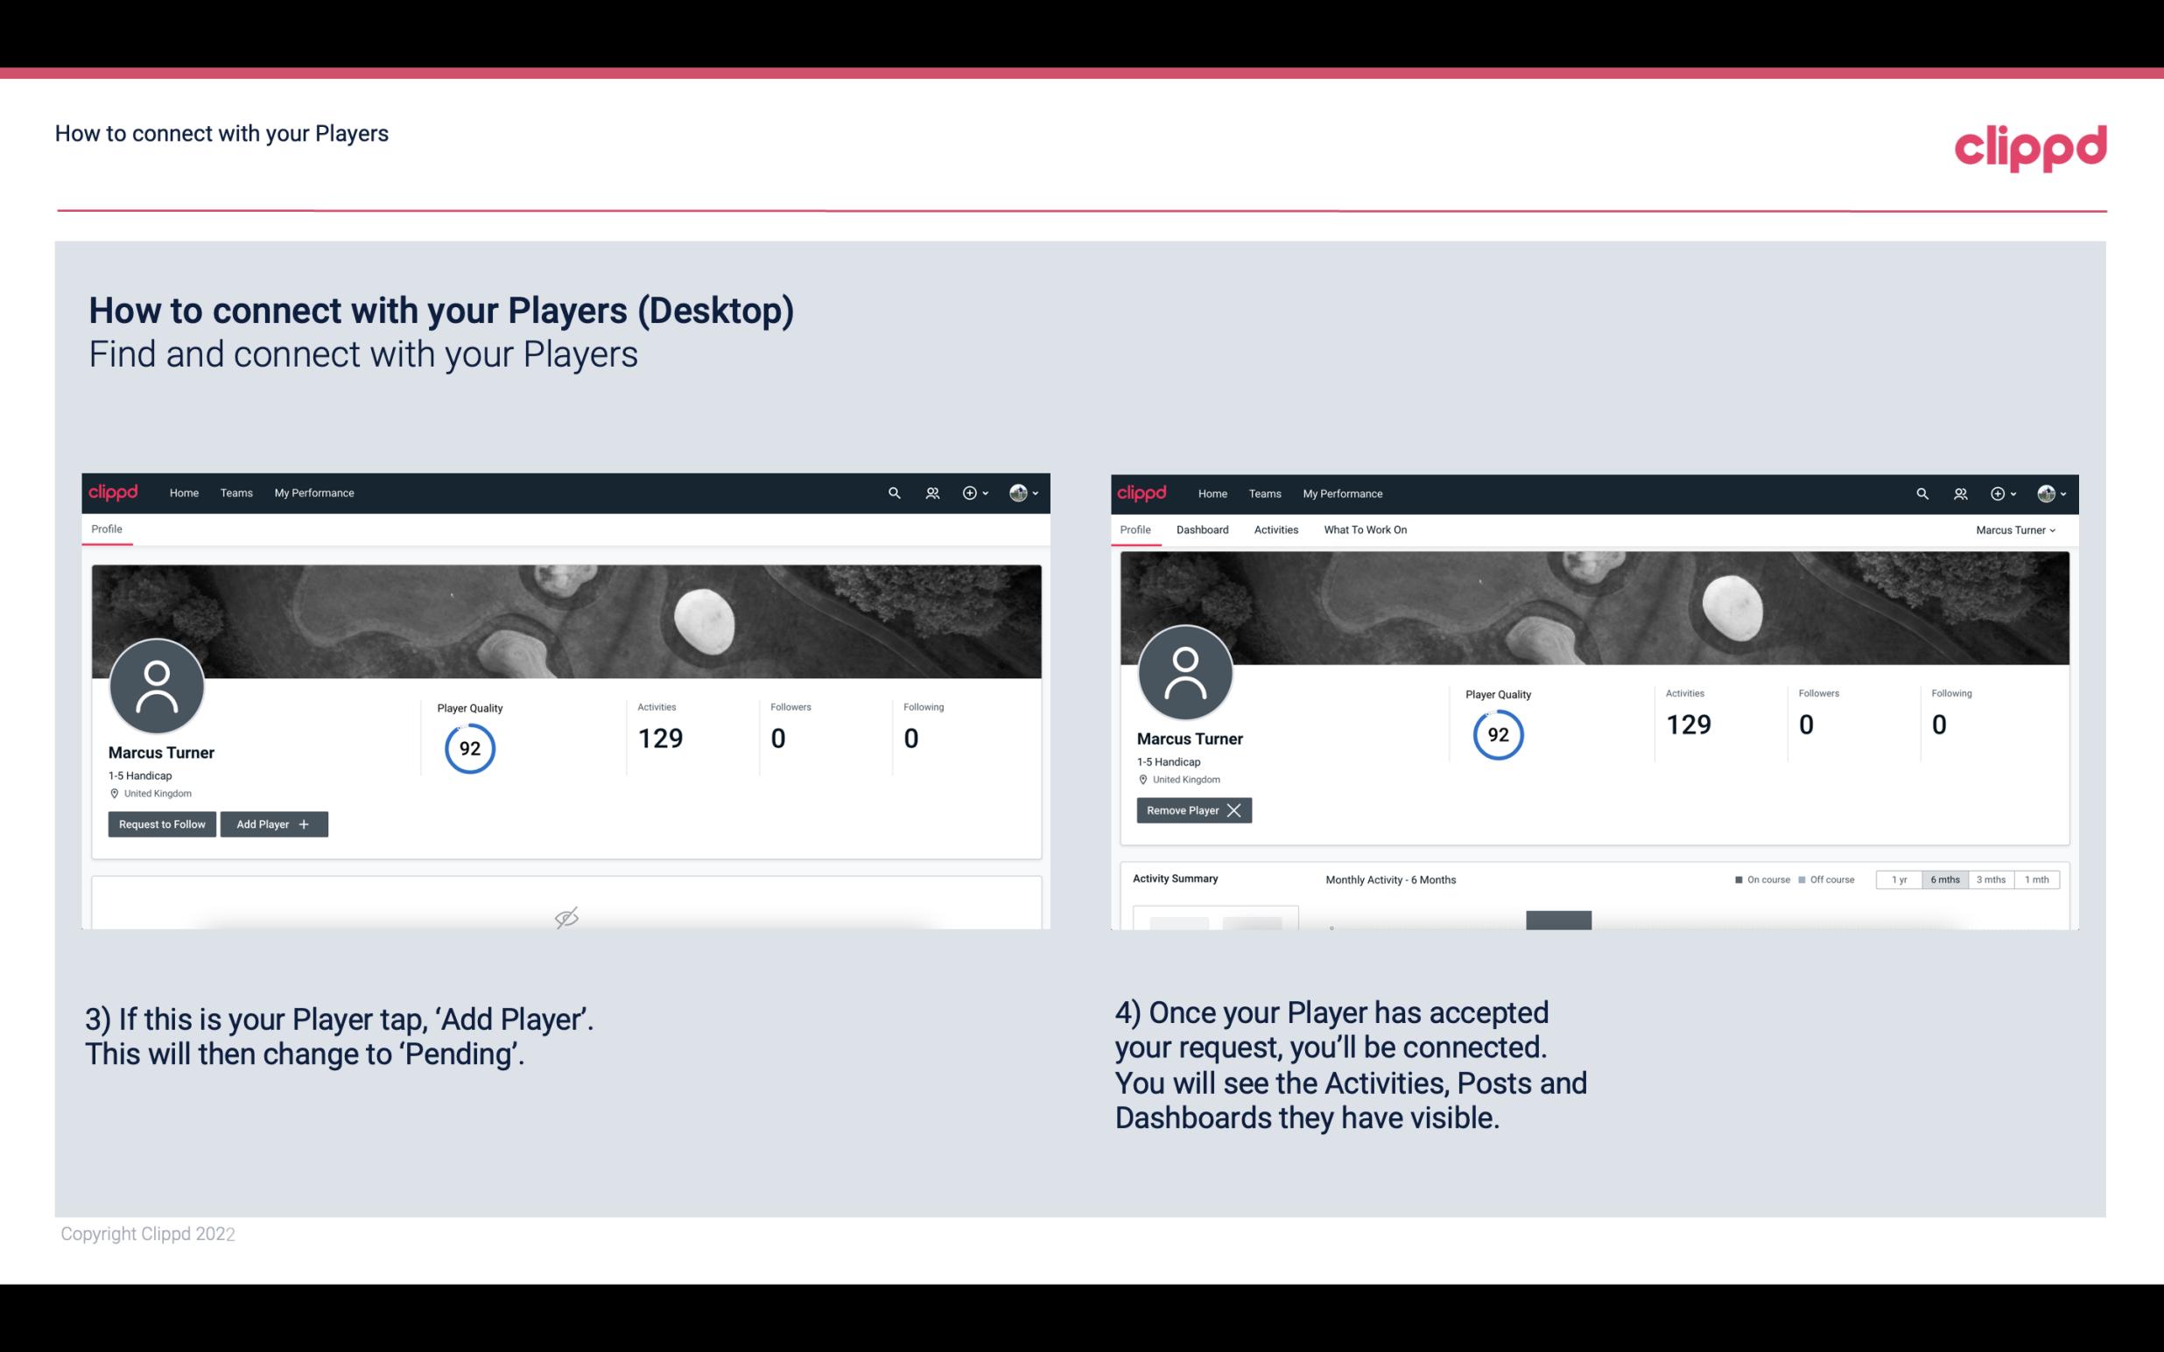
Task: Expand Marcus Turner player dropdown
Action: point(2016,529)
